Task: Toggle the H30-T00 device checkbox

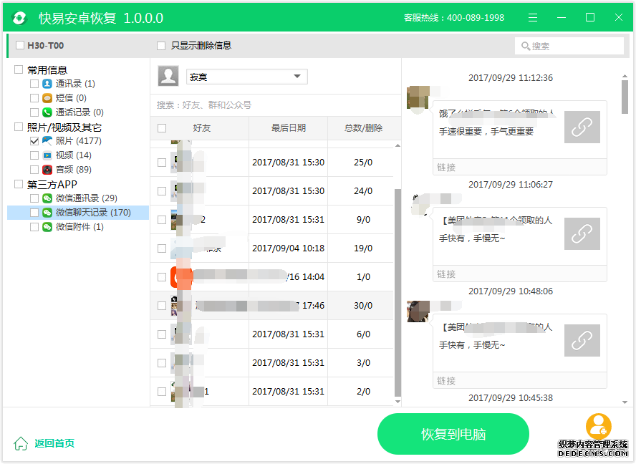Action: 19,45
